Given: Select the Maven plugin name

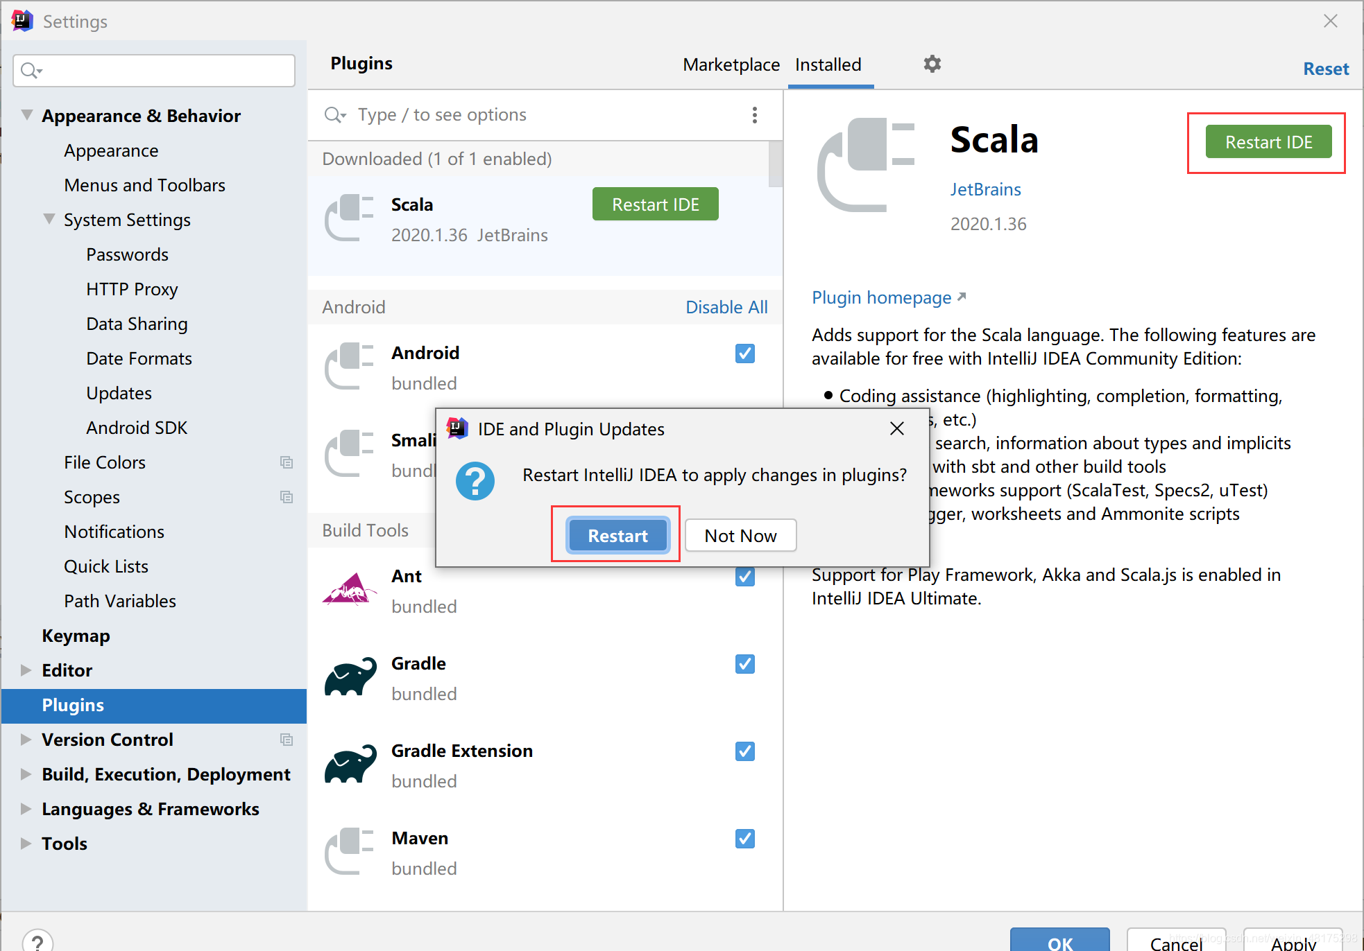Looking at the screenshot, I should click(420, 838).
